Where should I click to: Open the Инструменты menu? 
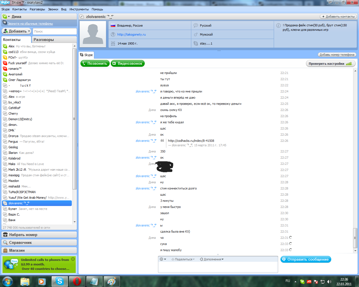[x=79, y=9]
